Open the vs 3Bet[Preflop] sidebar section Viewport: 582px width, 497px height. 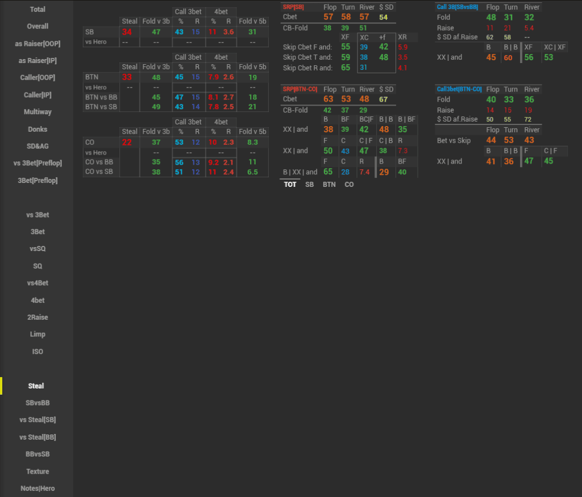point(38,164)
